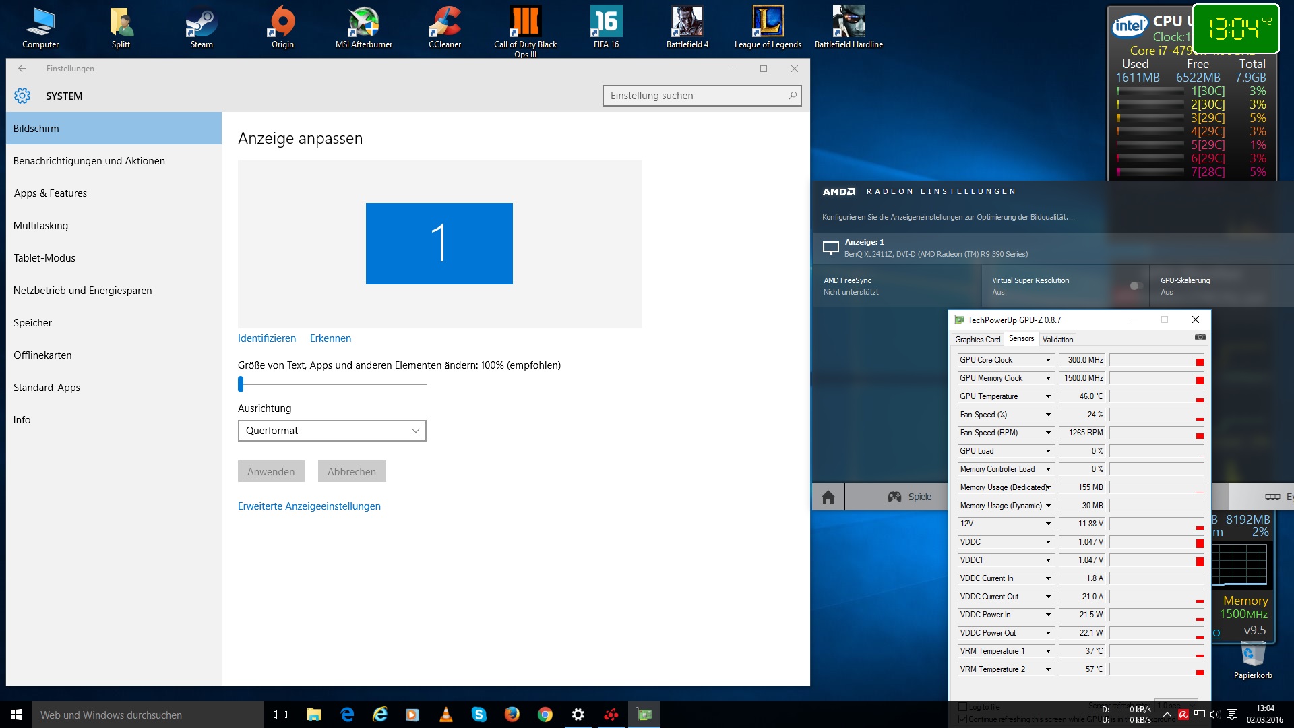Launch CCleaner from the desktop
The height and width of the screenshot is (728, 1294).
(445, 28)
